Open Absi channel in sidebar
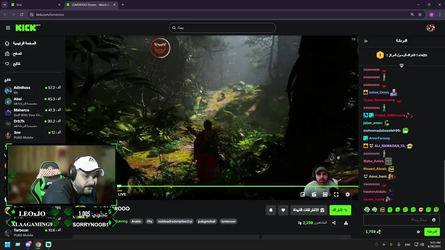 [33, 101]
